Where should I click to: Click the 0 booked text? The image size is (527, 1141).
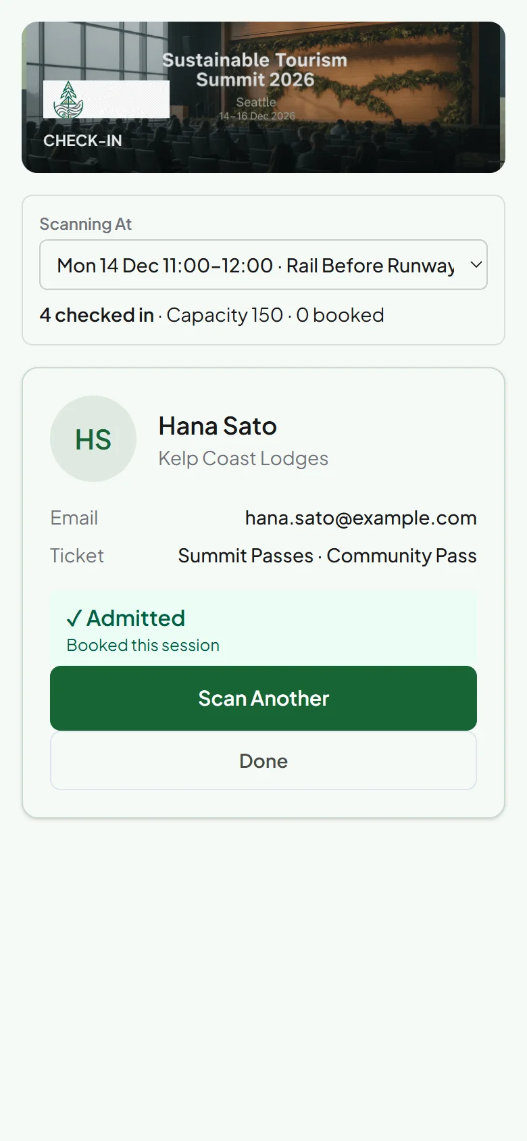point(340,315)
